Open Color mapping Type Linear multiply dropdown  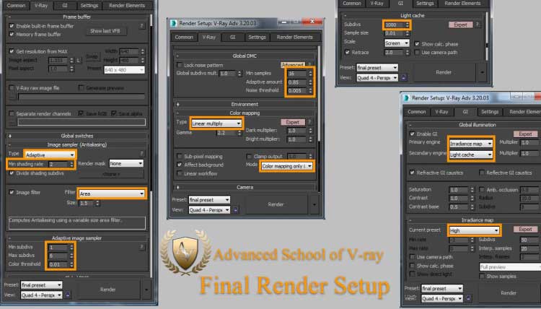coord(216,123)
